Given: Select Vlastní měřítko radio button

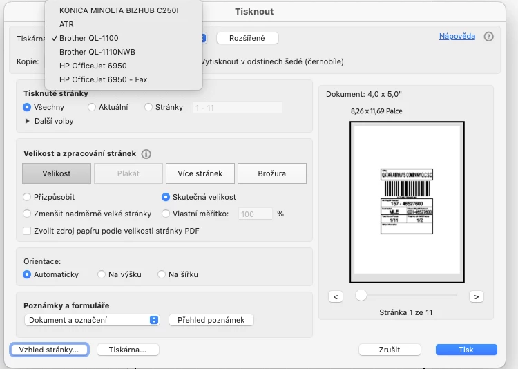Looking at the screenshot, I should [x=166, y=214].
